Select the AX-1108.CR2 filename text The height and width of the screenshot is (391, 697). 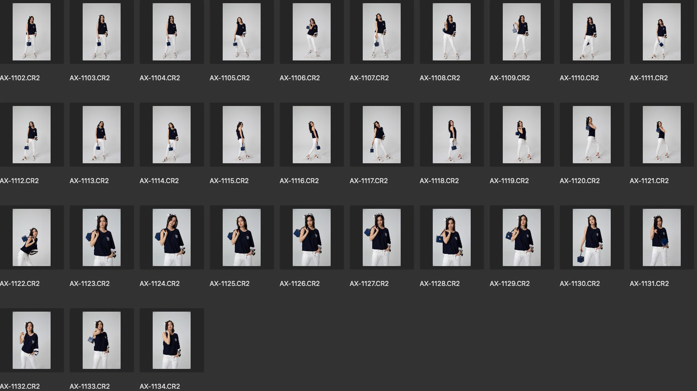[440, 78]
